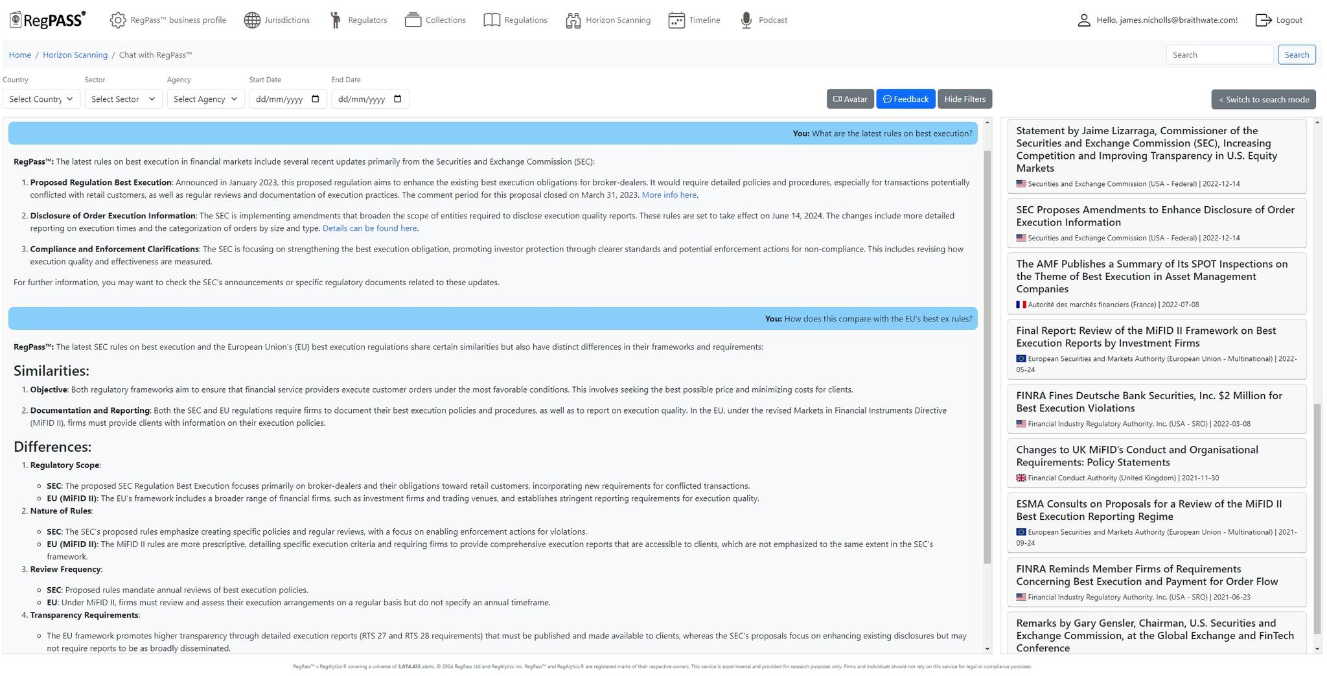Navigate to Regulations

coord(516,20)
